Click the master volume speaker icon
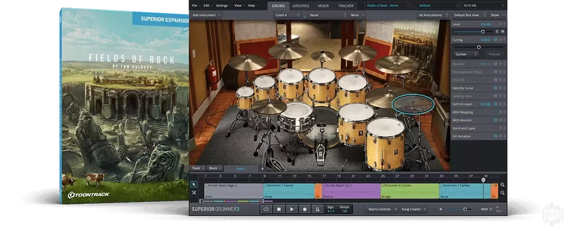The width and height of the screenshot is (568, 231). [441, 209]
